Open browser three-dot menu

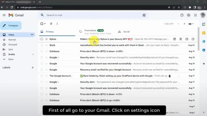click(205, 7)
